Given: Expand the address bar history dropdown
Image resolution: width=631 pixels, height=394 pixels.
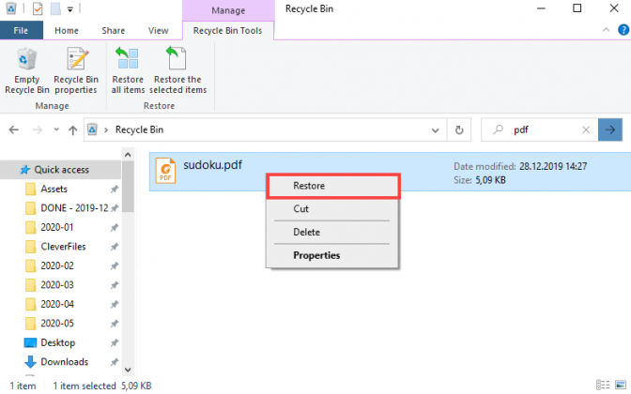Looking at the screenshot, I should pyautogui.click(x=437, y=129).
